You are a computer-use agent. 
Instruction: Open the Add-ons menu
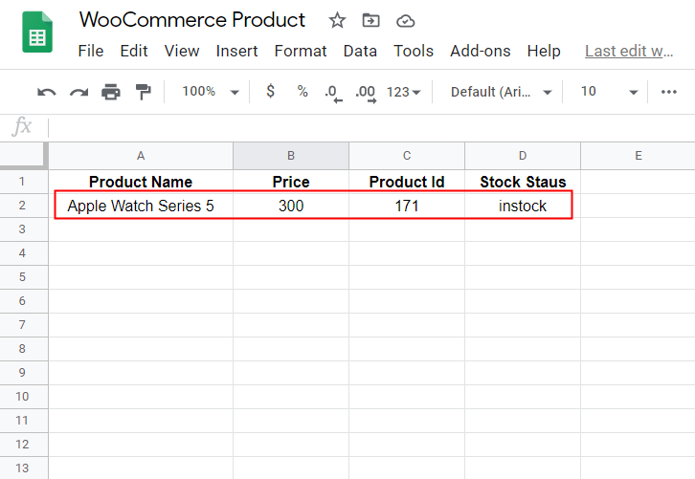point(481,51)
